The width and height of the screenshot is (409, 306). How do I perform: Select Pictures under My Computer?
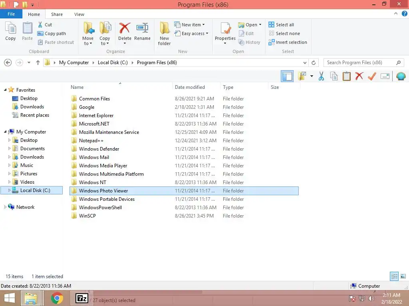(x=29, y=174)
